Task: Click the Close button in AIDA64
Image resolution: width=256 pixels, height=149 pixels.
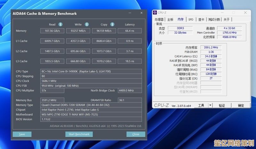Action: coord(136,134)
